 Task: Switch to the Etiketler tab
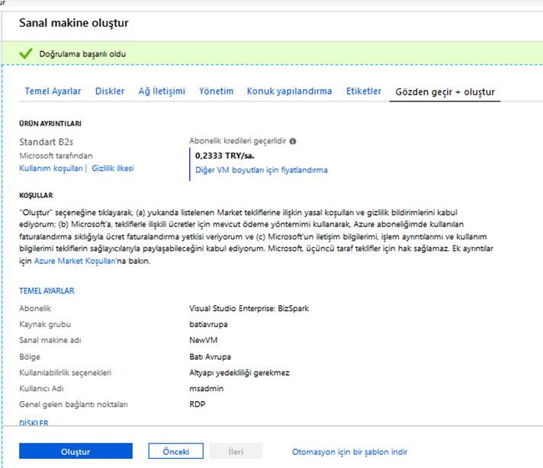tap(364, 91)
